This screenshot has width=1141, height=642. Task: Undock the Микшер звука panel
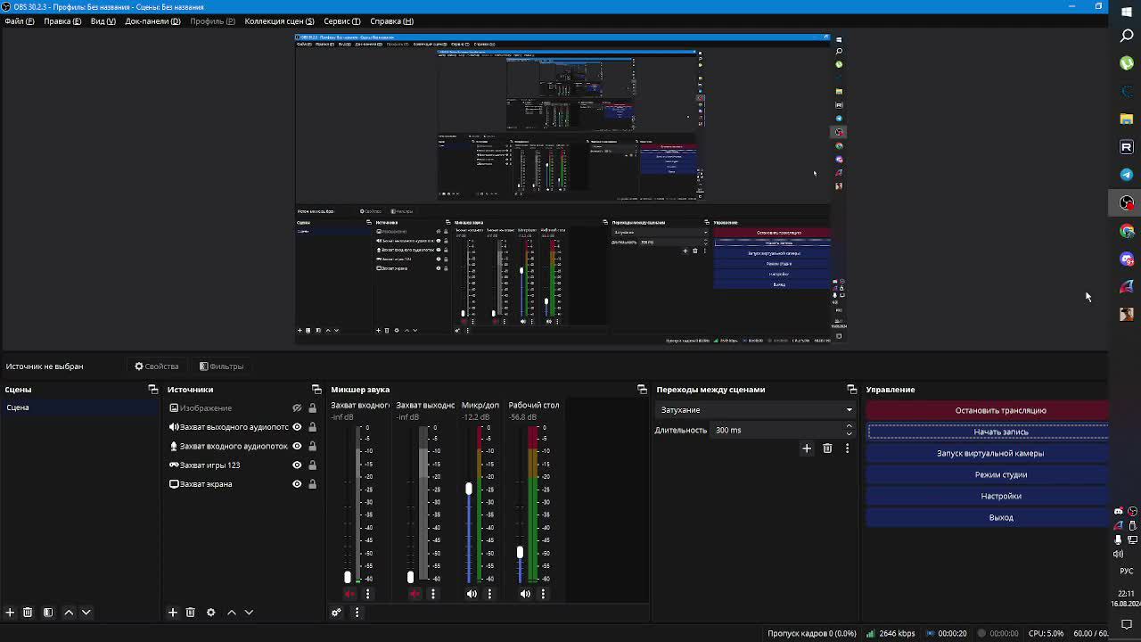(642, 390)
